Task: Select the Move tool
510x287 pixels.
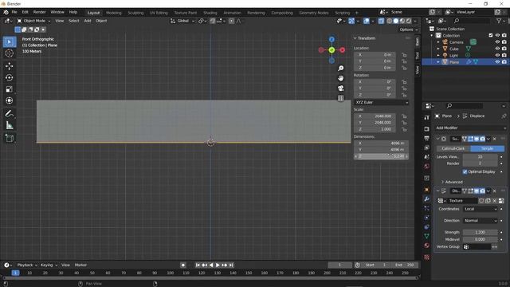Action: (x=9, y=66)
